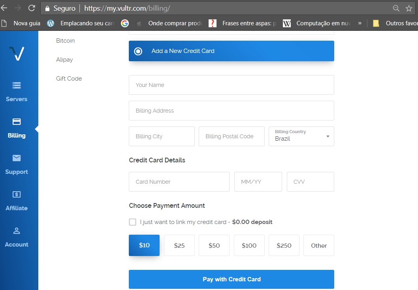Screen dimensions: 418x290
Task: Focus the Billing City field
Action: click(162, 136)
